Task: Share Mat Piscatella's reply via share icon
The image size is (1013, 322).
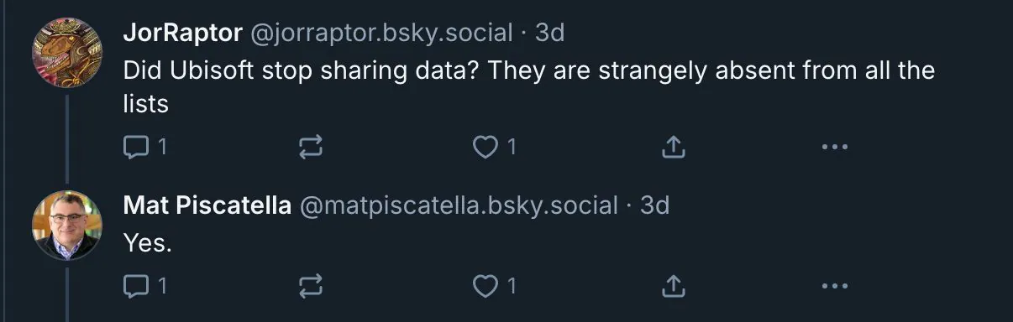Action: point(672,287)
